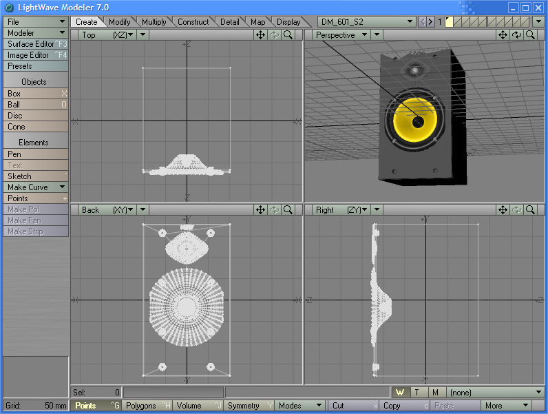Viewport: 548px width, 414px height.
Task: Open the Top (XZ) view type dropdown
Action: pyautogui.click(x=107, y=35)
